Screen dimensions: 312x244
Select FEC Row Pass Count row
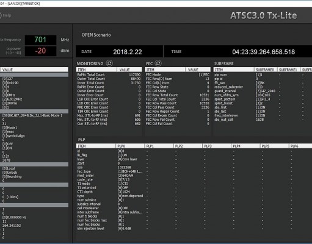tap(178, 103)
